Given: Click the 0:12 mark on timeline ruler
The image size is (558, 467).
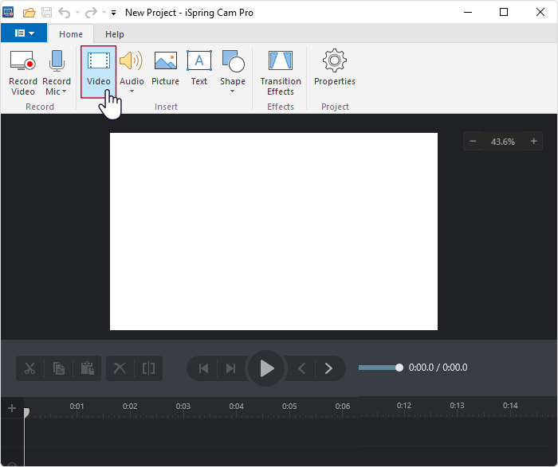Looking at the screenshot, I should [x=404, y=405].
